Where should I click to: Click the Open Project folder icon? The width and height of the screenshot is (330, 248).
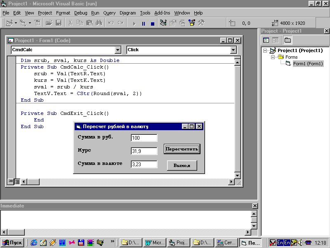pyautogui.click(x=49, y=23)
